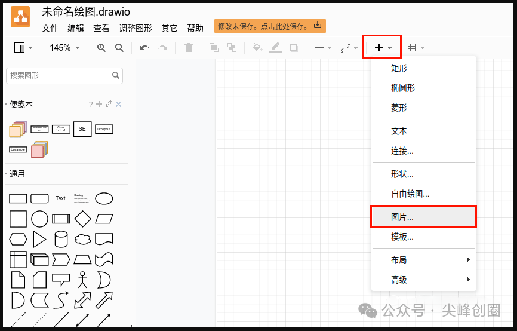This screenshot has height=331, width=517.
Task: Click the draw.io orange logo
Action: (20, 17)
